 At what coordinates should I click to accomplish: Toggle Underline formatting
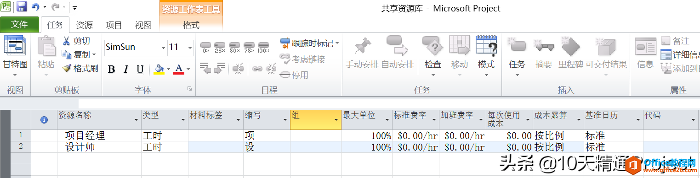[x=140, y=70]
